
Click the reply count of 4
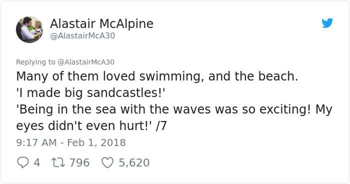[37, 163]
